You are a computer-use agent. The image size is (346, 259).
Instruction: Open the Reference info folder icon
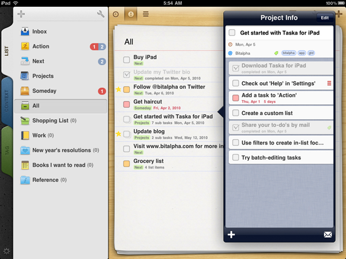[x=25, y=180]
